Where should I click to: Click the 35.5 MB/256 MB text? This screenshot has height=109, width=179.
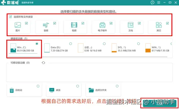pyautogui.click(x=127, y=51)
